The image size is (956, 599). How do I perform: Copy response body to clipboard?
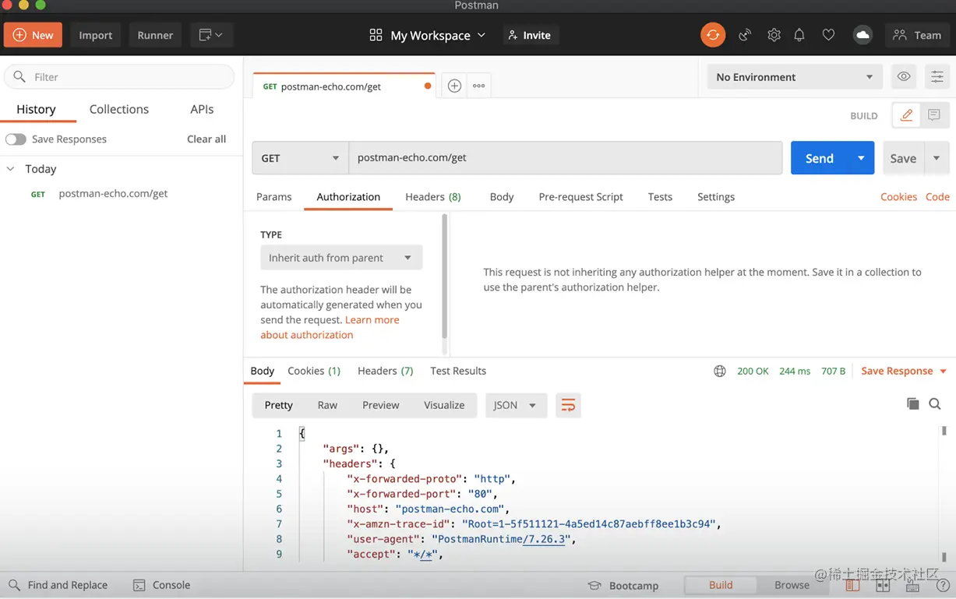click(x=912, y=403)
